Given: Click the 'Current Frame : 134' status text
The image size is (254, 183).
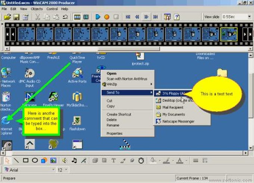Looking at the screenshot, I should [x=192, y=178].
